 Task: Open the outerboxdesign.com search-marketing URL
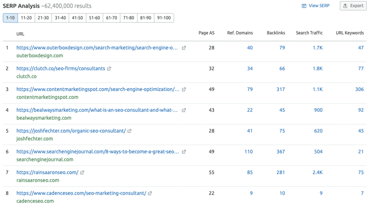click(97, 48)
